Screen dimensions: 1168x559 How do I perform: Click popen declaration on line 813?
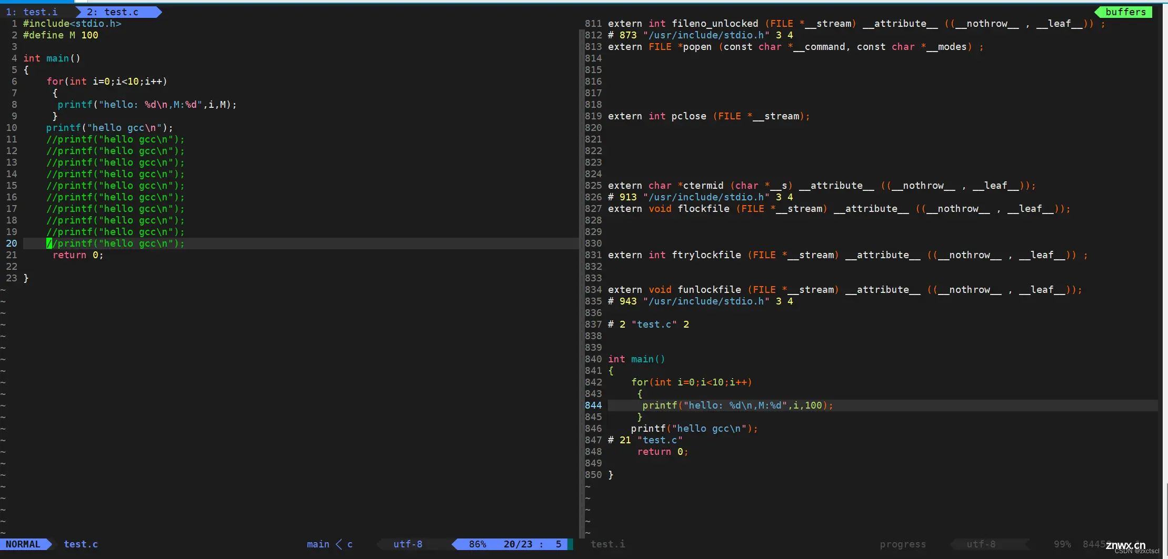point(796,47)
